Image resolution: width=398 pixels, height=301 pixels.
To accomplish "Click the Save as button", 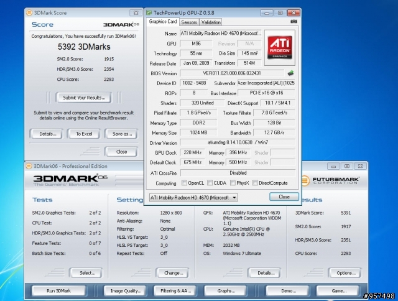I will point(122,134).
